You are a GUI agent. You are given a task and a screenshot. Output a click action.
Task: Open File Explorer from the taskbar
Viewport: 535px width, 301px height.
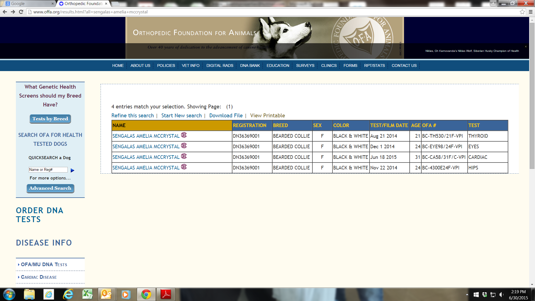point(29,294)
